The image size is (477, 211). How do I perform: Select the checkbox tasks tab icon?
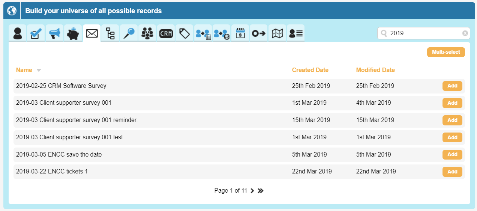(36, 33)
